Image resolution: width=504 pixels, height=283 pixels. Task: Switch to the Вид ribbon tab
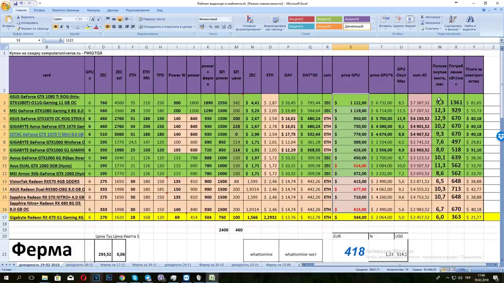point(160,10)
